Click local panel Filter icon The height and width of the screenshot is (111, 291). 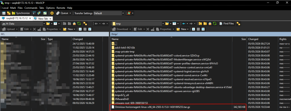pos(55,24)
